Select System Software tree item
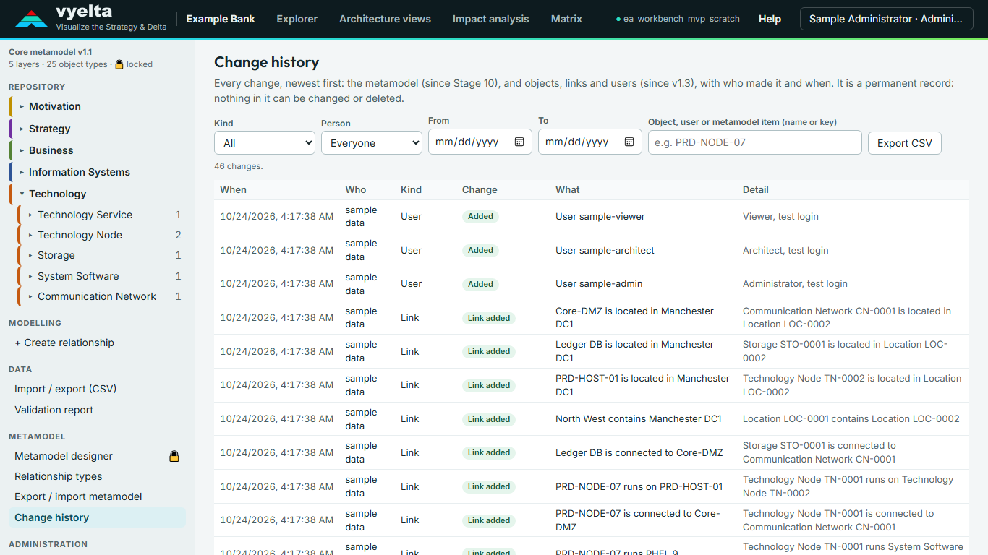 (78, 276)
